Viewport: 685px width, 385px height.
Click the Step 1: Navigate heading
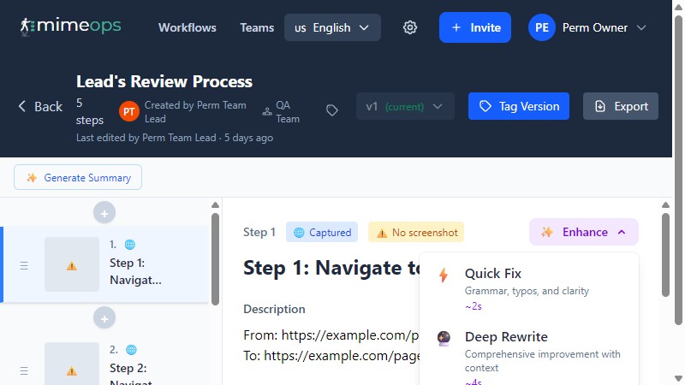coord(331,268)
